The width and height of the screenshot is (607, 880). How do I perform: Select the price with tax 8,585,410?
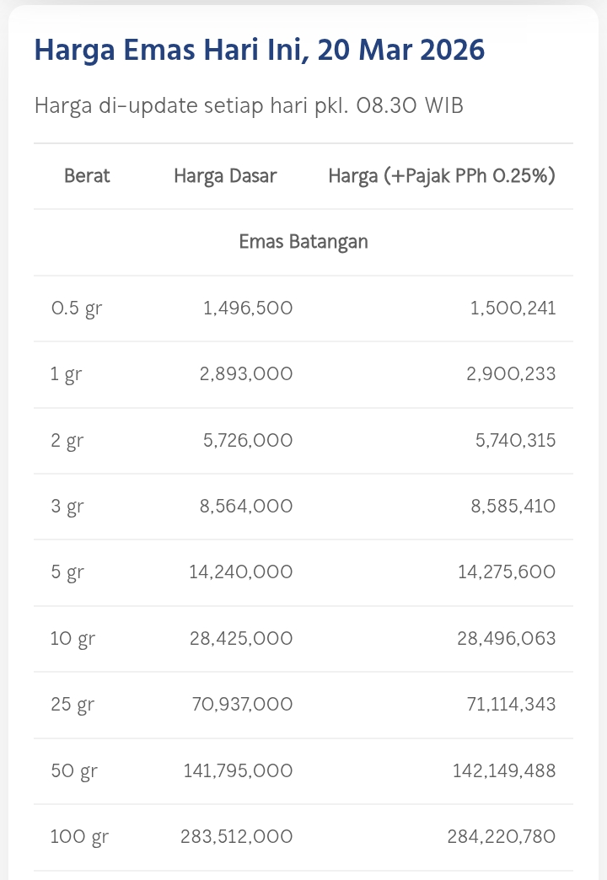[x=511, y=507]
